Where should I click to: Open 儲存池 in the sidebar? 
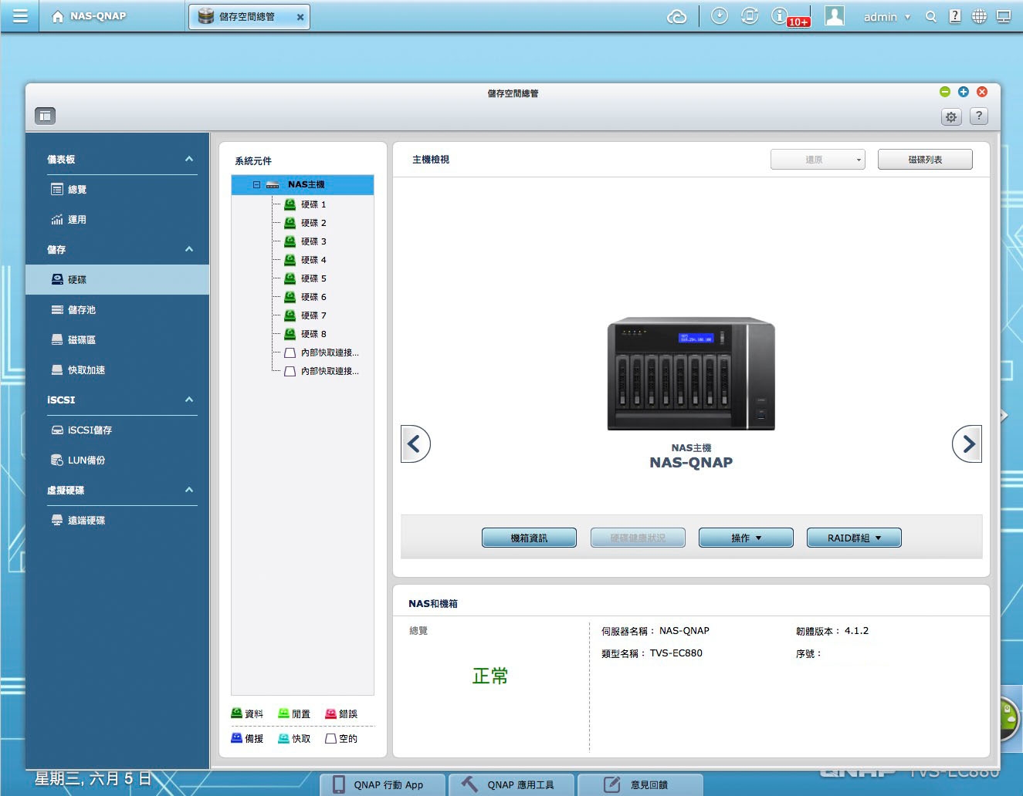click(117, 309)
